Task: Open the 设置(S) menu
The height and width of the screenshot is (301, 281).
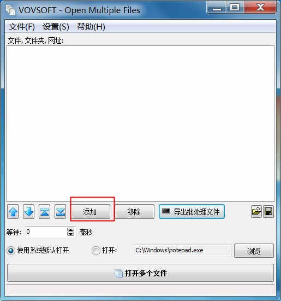Action: 56,27
